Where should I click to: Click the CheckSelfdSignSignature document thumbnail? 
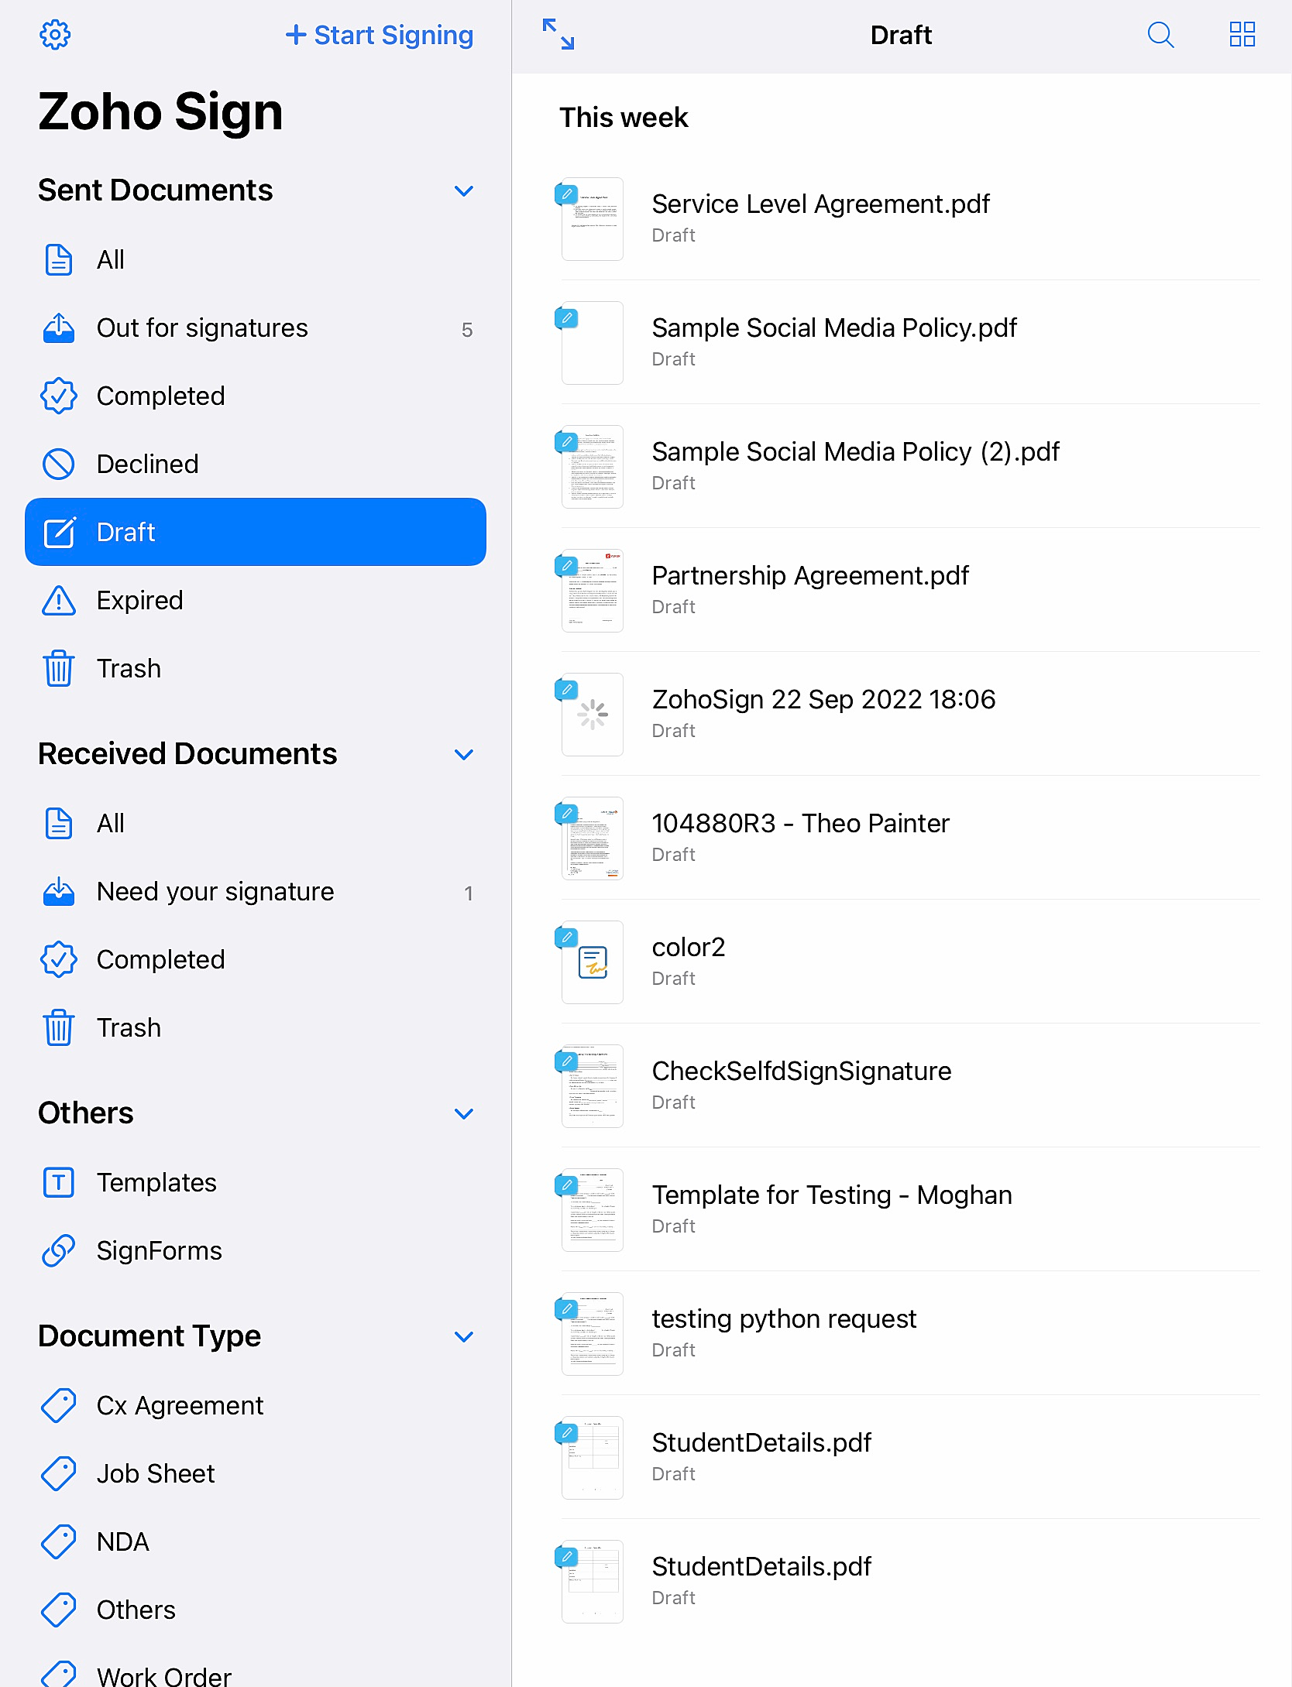(x=593, y=1086)
